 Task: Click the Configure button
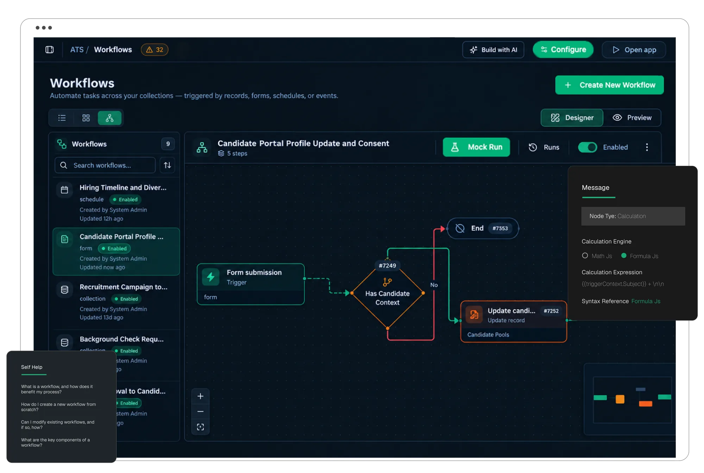tap(563, 50)
